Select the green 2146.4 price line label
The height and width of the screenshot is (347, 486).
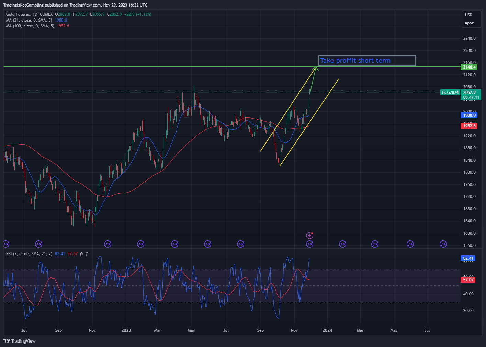(x=469, y=67)
